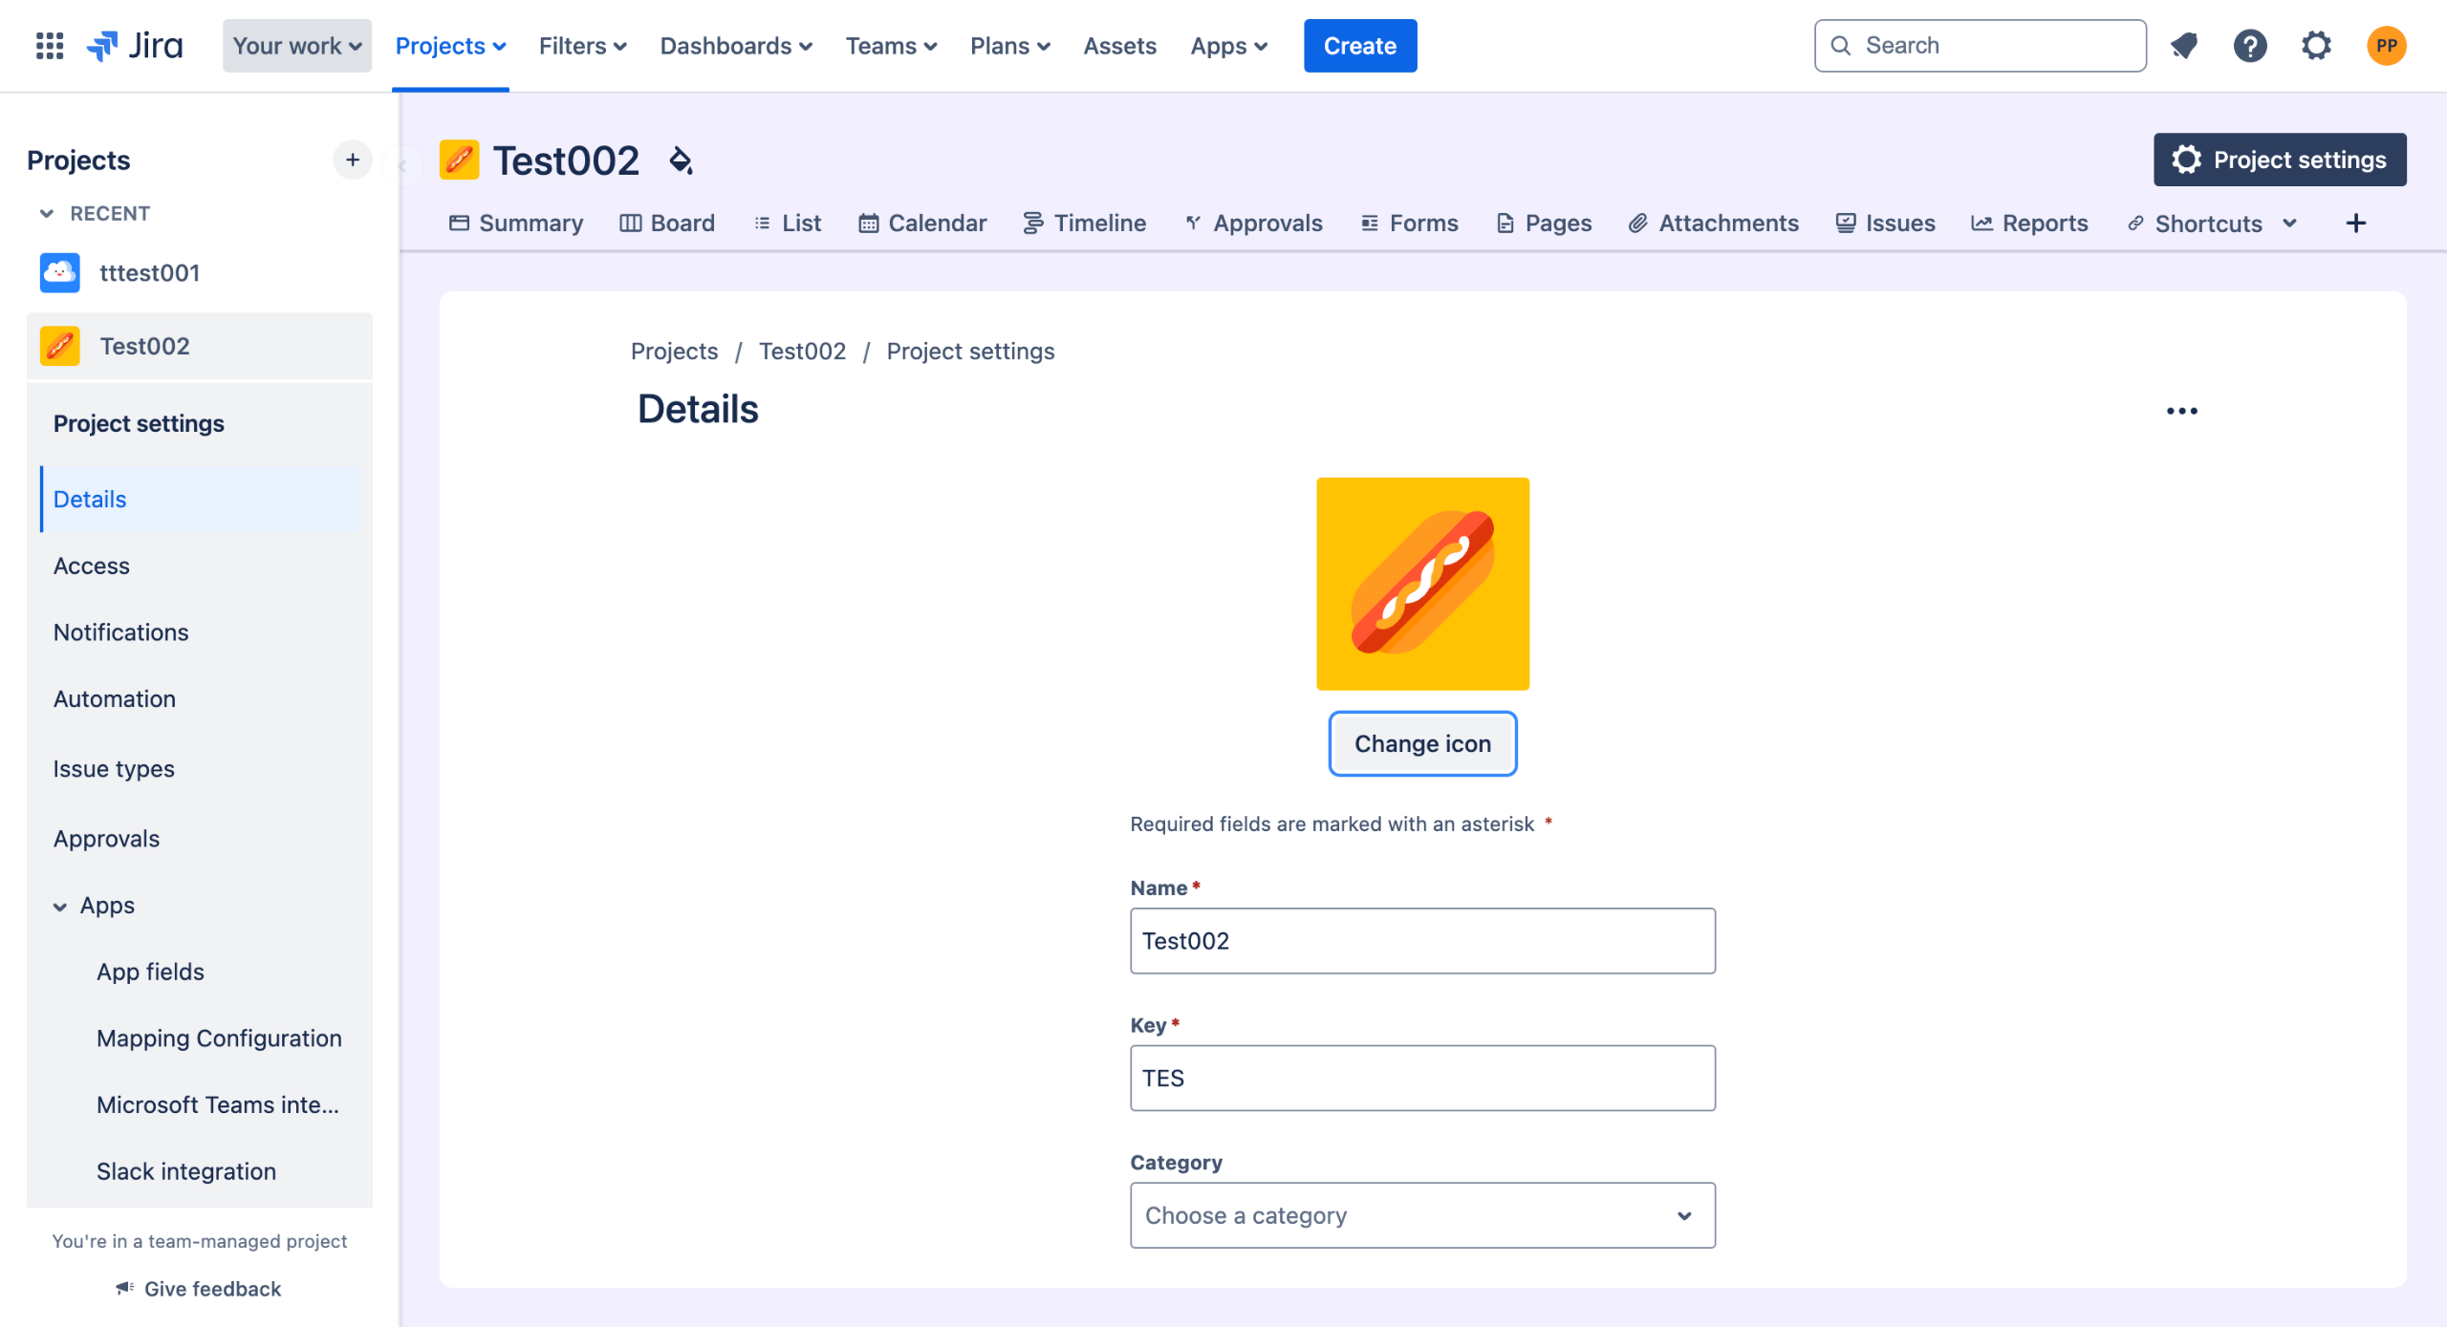Image resolution: width=2447 pixels, height=1327 pixels.
Task: Collapse the sidebar with arrow handle
Action: pyautogui.click(x=402, y=166)
